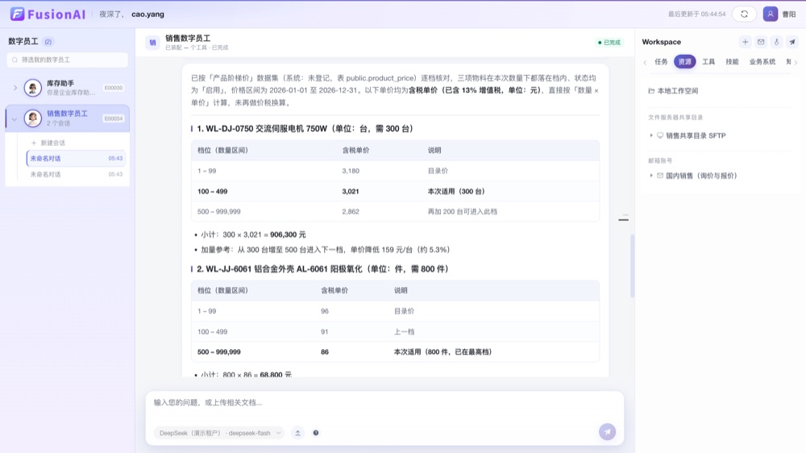Click heading 2. WL-JJ-6061 铝合金外壳
This screenshot has width=806, height=453.
tap(322, 269)
